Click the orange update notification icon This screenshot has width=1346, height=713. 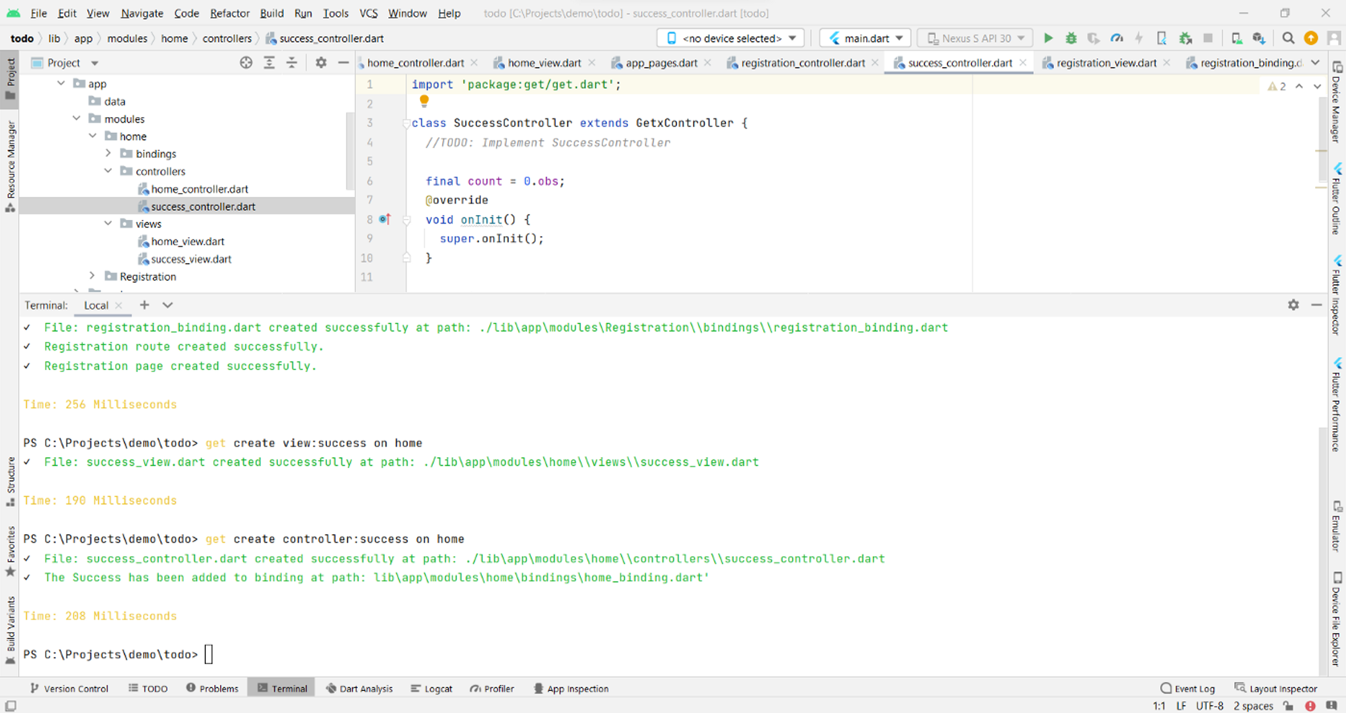tap(1311, 38)
